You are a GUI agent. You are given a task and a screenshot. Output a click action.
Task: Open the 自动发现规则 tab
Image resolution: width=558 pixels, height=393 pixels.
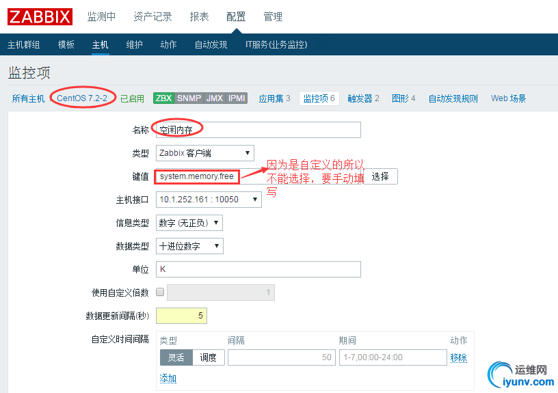(453, 98)
